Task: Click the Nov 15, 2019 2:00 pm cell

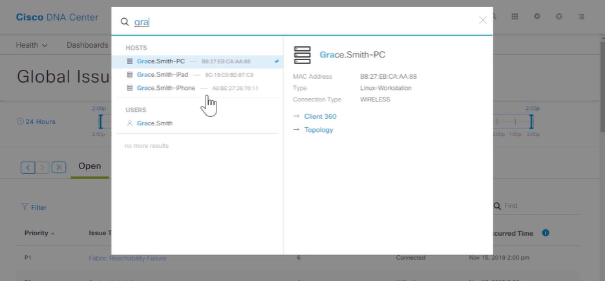Action: (x=499, y=258)
